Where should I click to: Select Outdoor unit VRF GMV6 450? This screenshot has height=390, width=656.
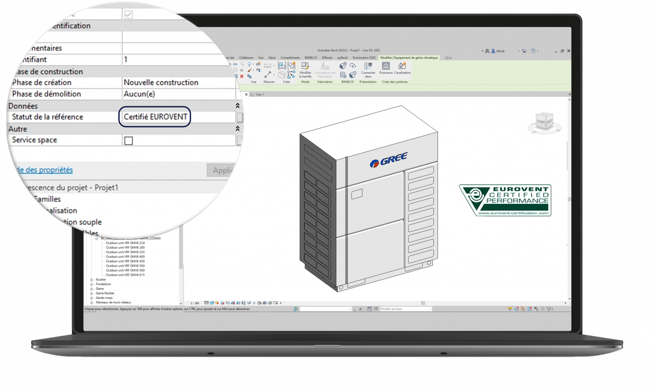(x=125, y=261)
